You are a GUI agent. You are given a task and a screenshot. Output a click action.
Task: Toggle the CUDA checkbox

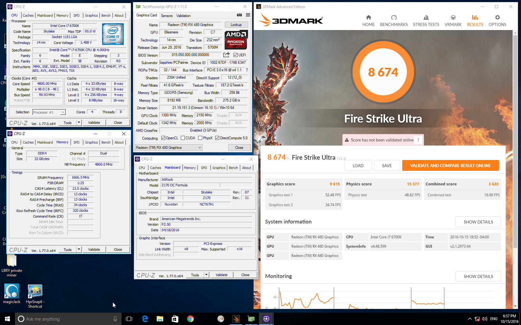183,138
